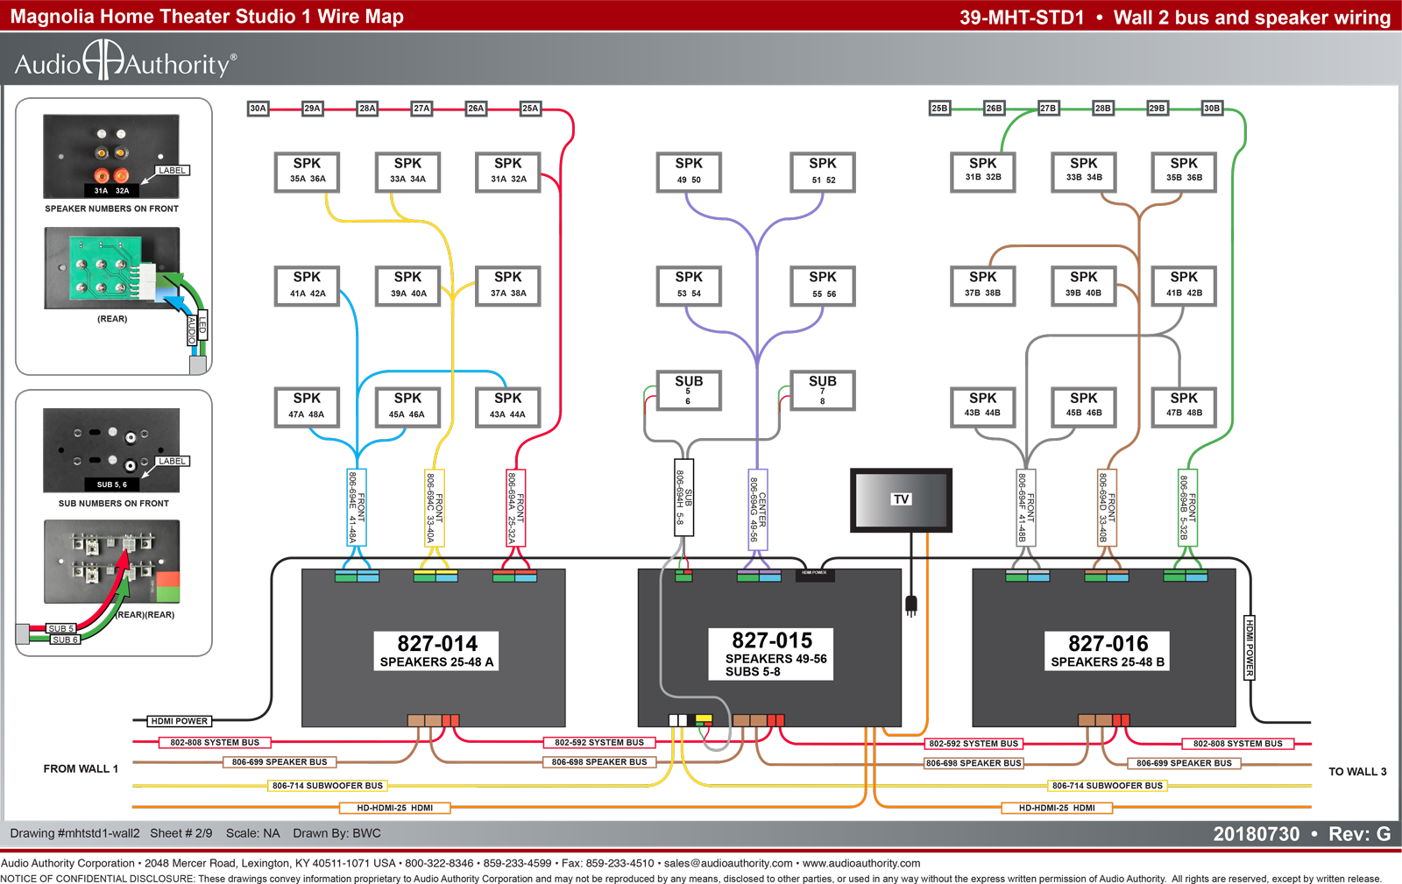Click the left HDMI POWER label
The height and width of the screenshot is (884, 1402).
(x=180, y=721)
